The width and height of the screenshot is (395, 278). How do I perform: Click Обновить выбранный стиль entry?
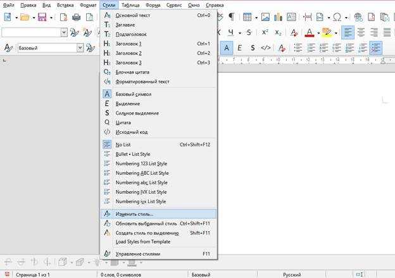158,224
